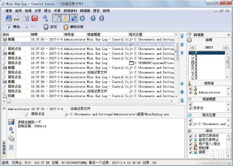Go to previous year with < button
Screen dimensions: 233x166
pyautogui.click(x=192, y=47)
